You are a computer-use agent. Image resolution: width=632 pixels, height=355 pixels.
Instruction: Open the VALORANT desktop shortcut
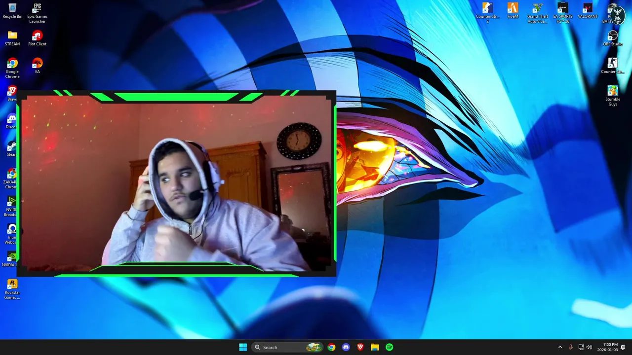[x=588, y=11]
